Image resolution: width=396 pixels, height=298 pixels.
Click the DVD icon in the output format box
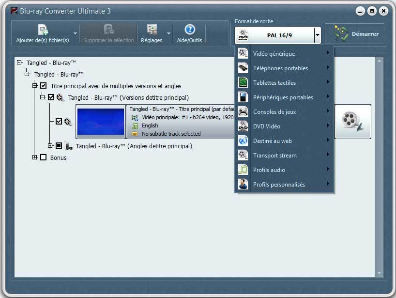(x=243, y=35)
